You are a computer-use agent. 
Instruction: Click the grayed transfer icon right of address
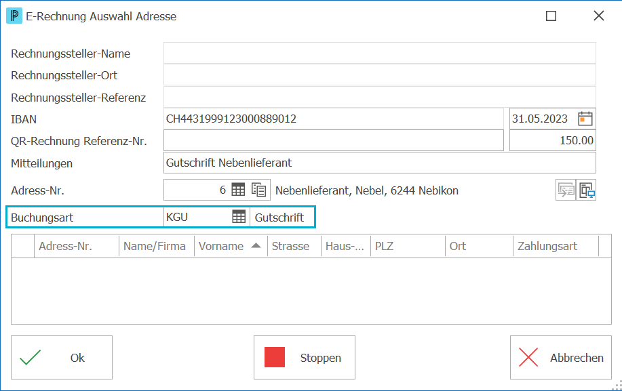pos(566,190)
